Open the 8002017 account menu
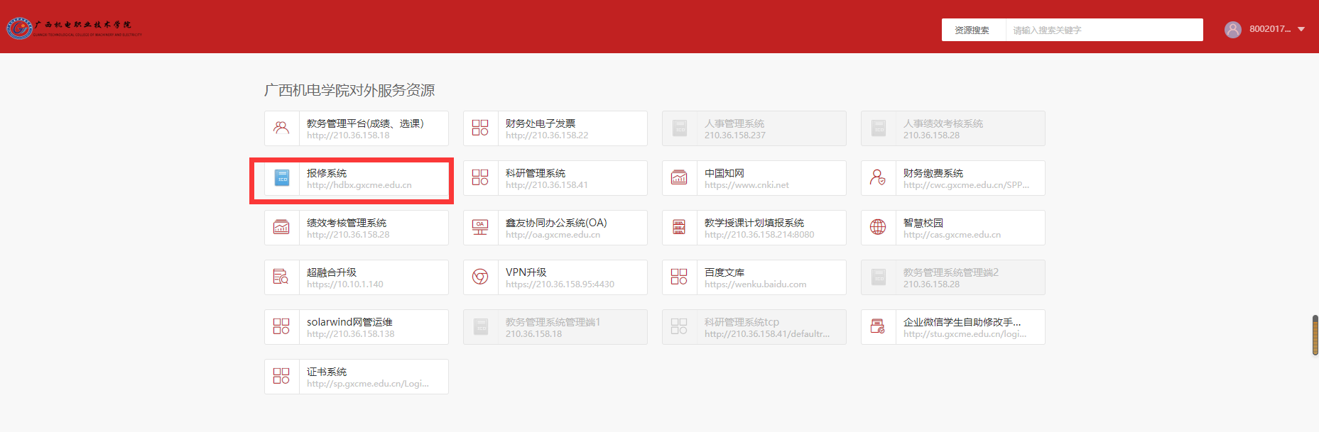This screenshot has width=1319, height=432. [1269, 30]
